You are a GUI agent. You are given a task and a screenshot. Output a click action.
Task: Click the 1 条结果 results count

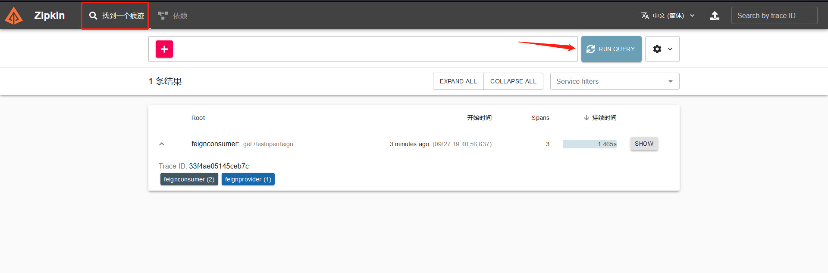pyautogui.click(x=165, y=81)
